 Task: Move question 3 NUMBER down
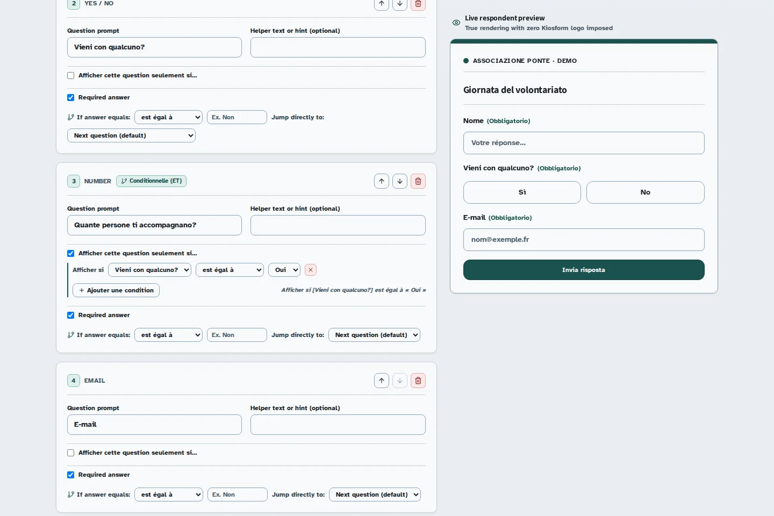pos(400,181)
